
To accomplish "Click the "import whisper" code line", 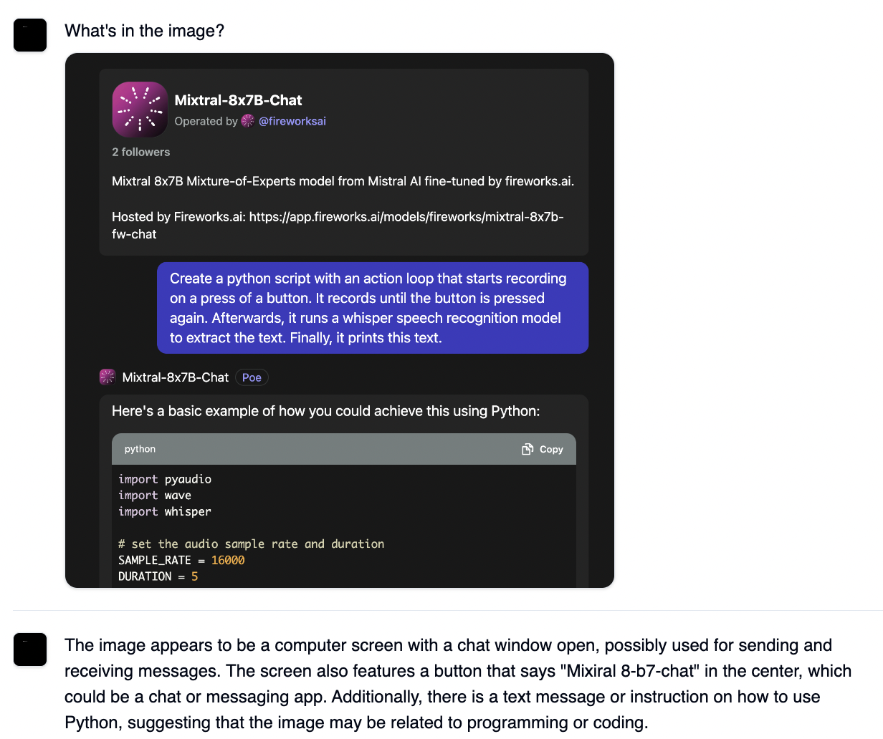I will 165,511.
